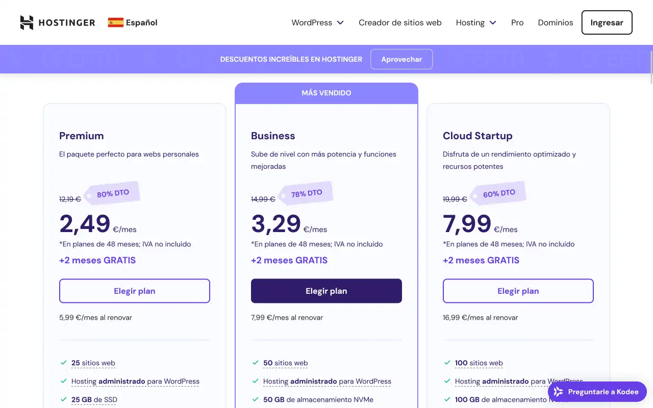Click the 'Premium' plan title

tap(82, 136)
